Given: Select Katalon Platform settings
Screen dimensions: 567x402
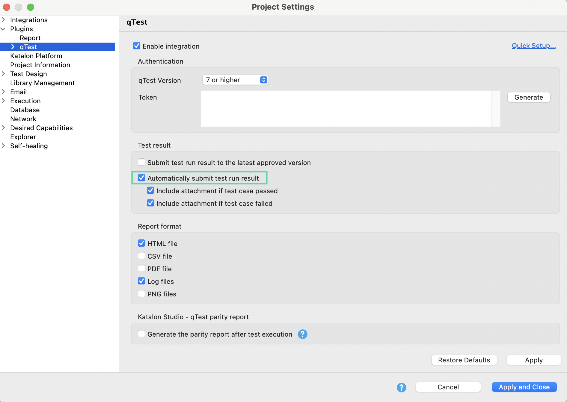Looking at the screenshot, I should pyautogui.click(x=36, y=56).
